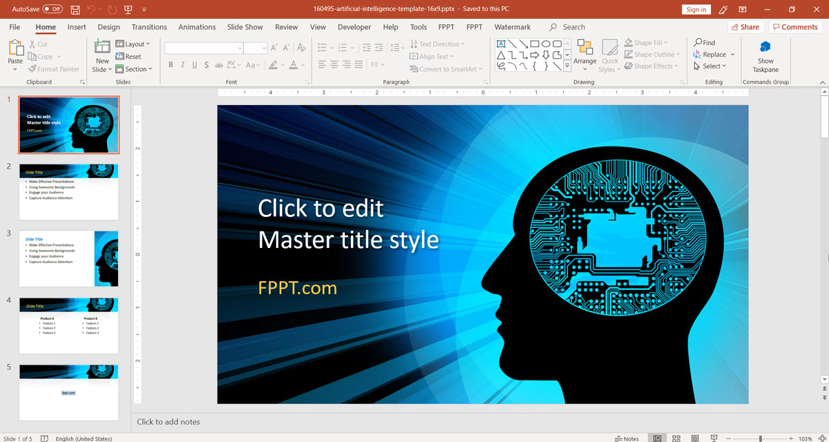Click the Sign in button
This screenshot has height=442, width=829.
696,10
